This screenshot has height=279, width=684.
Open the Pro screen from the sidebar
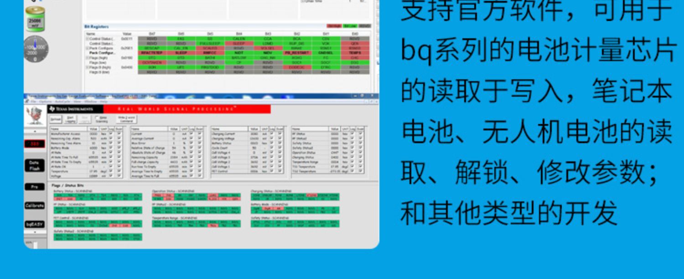pyautogui.click(x=35, y=186)
